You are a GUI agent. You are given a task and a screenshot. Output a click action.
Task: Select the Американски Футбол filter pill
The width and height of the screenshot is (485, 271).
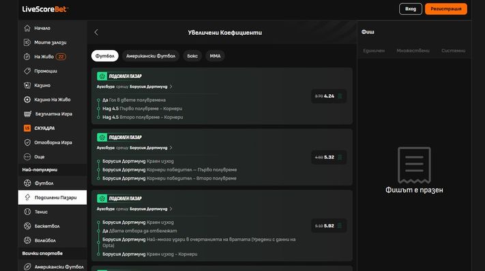tap(151, 56)
